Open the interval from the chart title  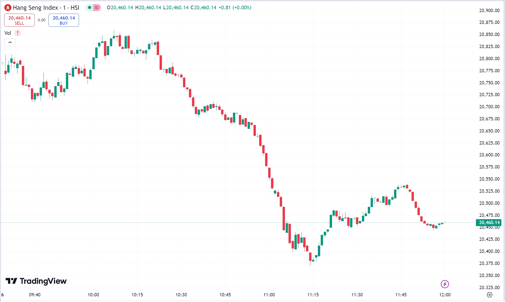65,7
